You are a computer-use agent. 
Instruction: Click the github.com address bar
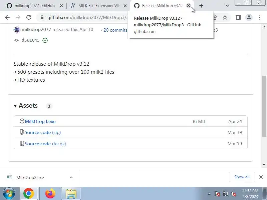tap(87, 17)
